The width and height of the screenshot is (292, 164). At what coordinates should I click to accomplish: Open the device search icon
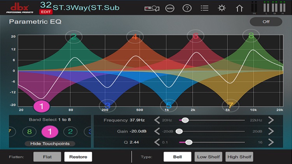click(152, 9)
